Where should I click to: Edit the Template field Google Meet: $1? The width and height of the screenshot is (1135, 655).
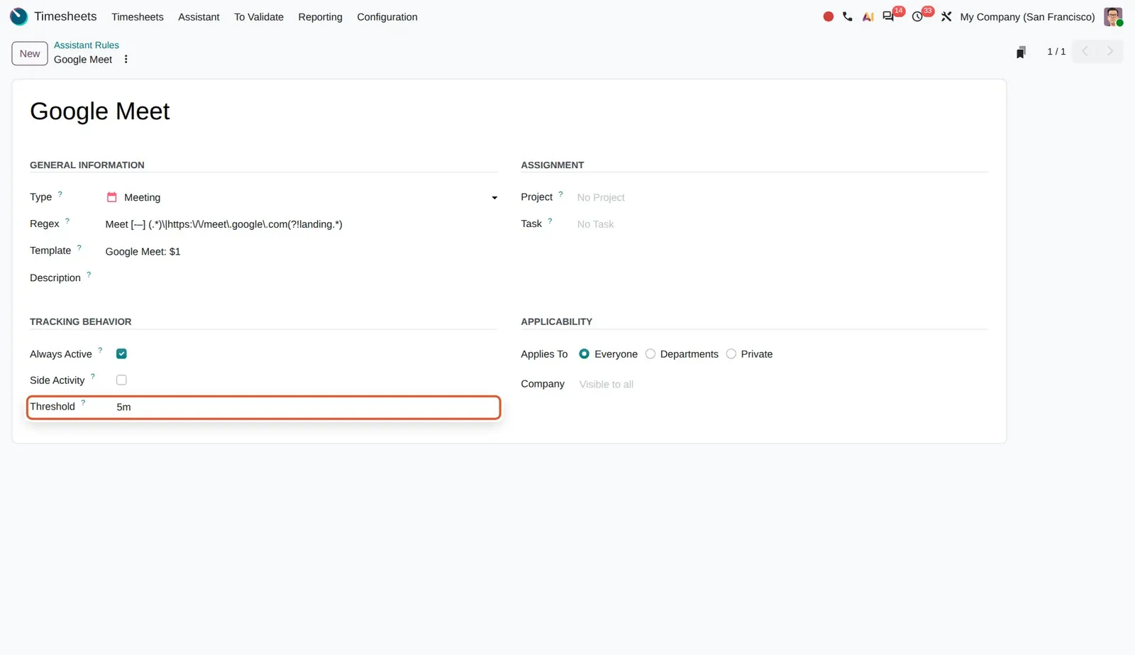click(x=301, y=251)
